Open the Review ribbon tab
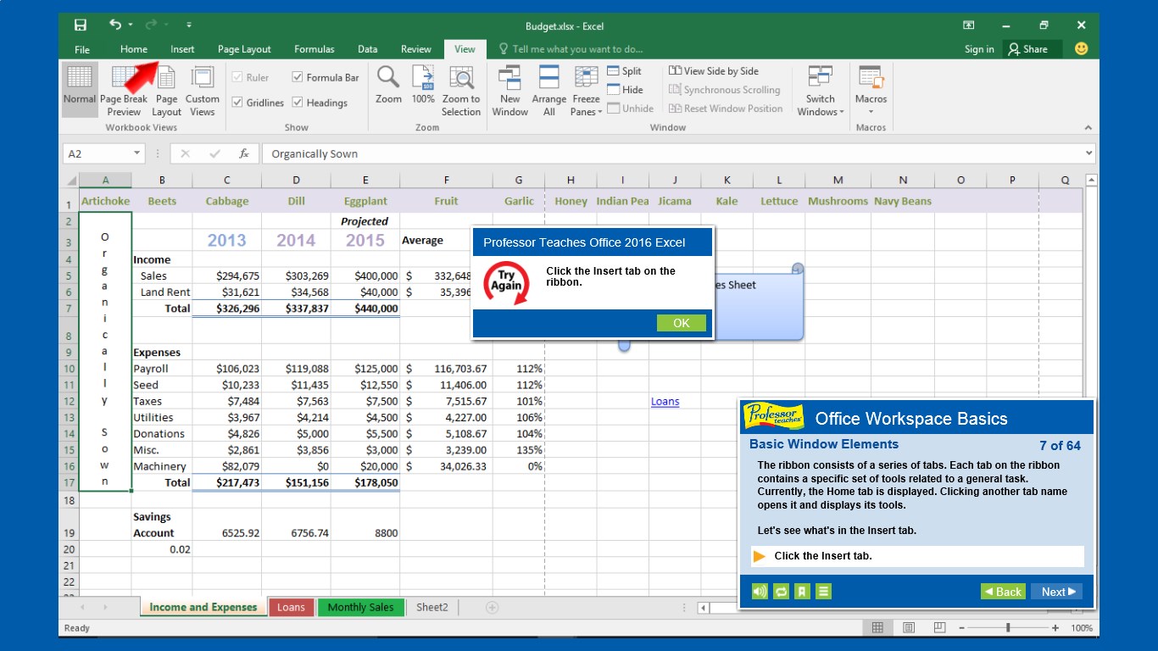 [x=416, y=49]
